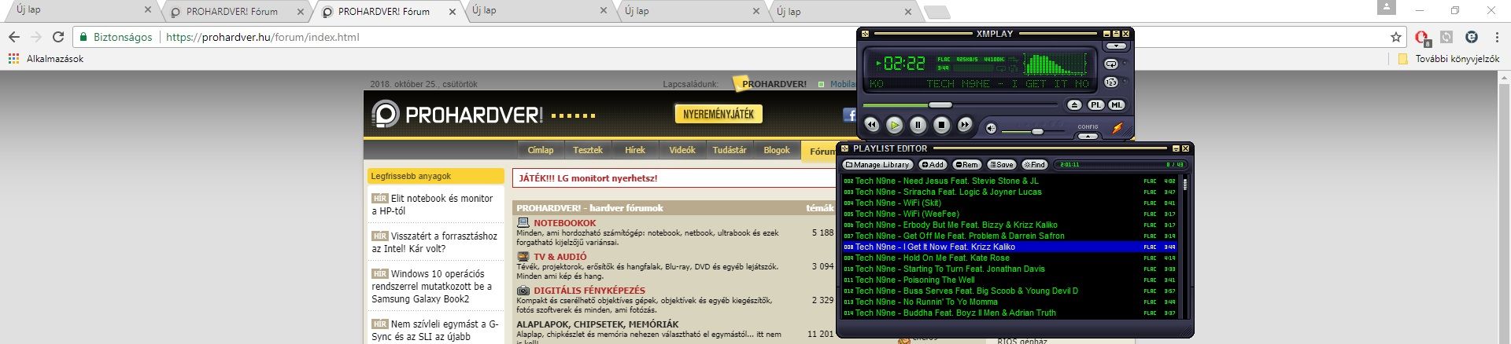The height and width of the screenshot is (344, 1511).
Task: Stop playback in XMPlay
Action: coord(941,125)
